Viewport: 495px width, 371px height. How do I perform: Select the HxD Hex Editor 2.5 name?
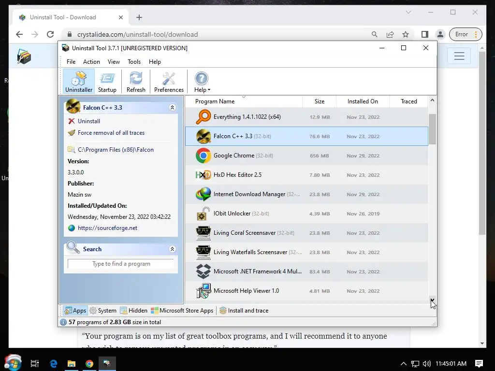237,175
